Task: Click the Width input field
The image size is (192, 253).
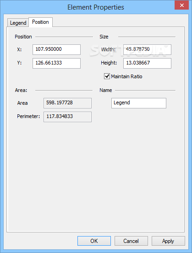Action: coord(147,49)
